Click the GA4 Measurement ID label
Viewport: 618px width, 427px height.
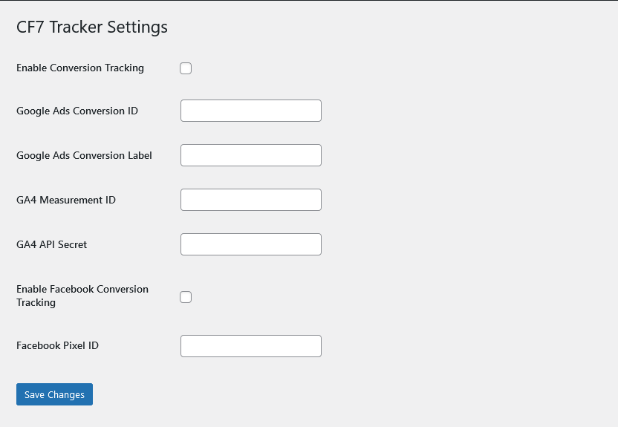[66, 200]
